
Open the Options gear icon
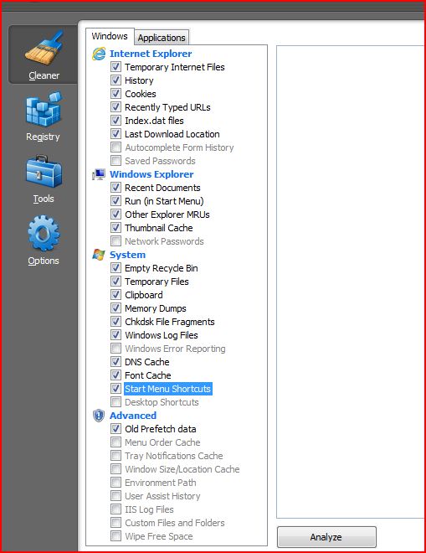tap(44, 233)
